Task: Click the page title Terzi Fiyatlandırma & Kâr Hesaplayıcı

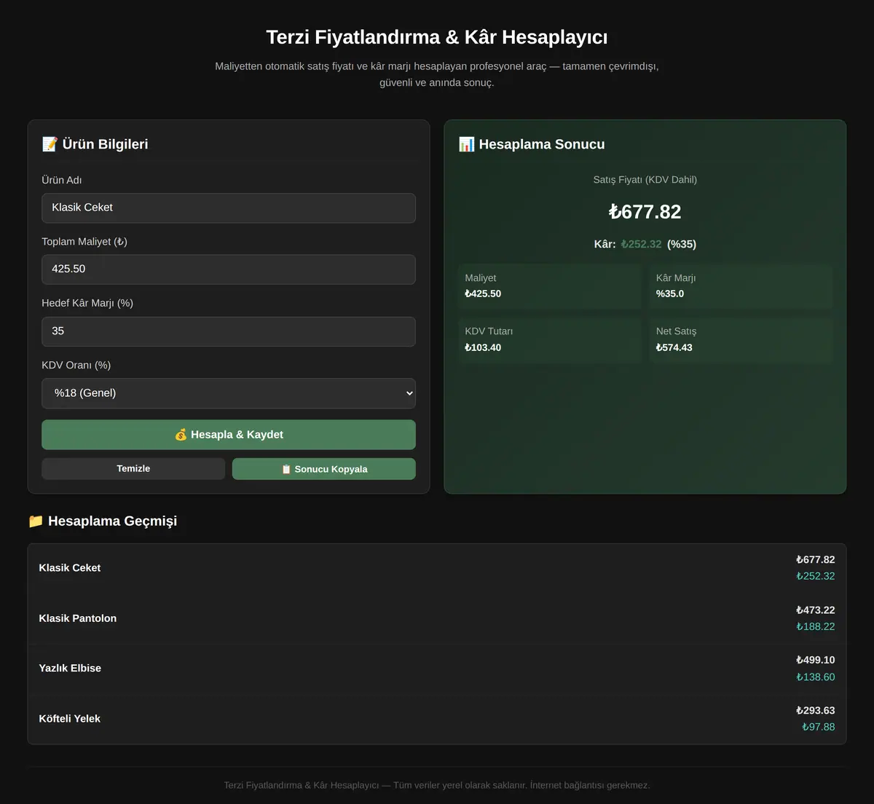Action: point(437,37)
